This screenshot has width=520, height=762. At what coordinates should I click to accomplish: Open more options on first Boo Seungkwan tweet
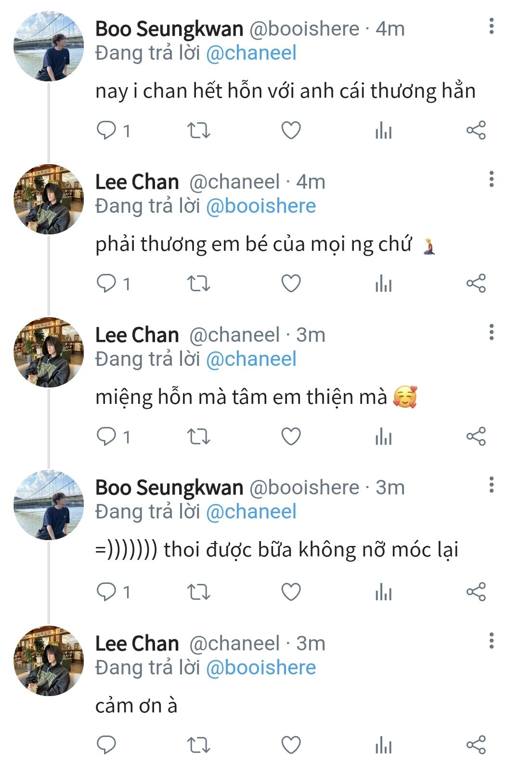[491, 26]
